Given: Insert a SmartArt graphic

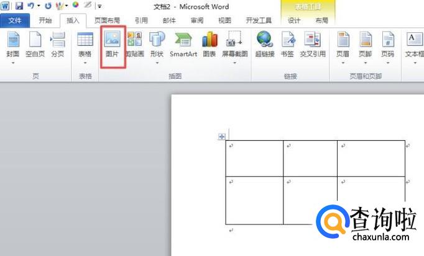Looking at the screenshot, I should click(183, 45).
